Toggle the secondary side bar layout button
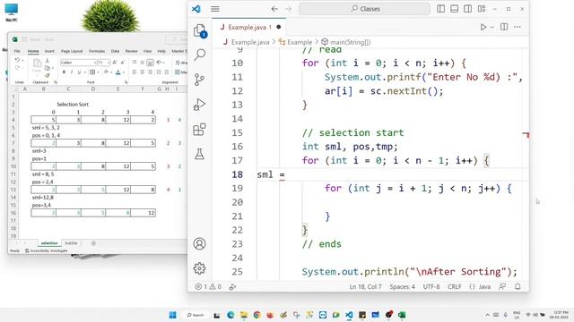This screenshot has width=574, height=322. [x=468, y=9]
